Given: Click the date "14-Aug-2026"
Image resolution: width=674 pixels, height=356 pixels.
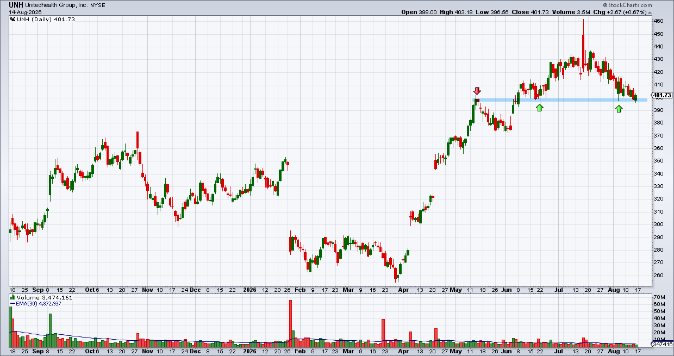Looking at the screenshot, I should click(25, 12).
